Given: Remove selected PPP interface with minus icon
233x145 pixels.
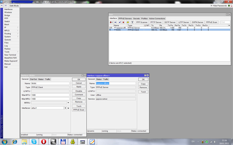Looking at the screenshot, I should point(115,22).
